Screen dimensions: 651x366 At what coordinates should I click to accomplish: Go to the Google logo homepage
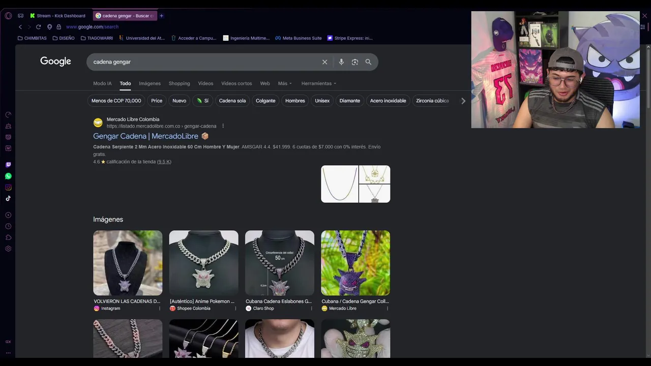coord(55,62)
